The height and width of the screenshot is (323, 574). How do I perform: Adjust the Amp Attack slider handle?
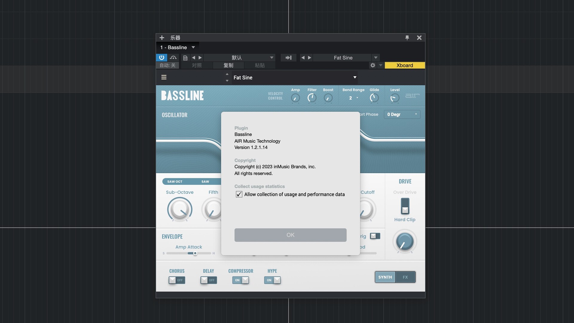tap(195, 253)
